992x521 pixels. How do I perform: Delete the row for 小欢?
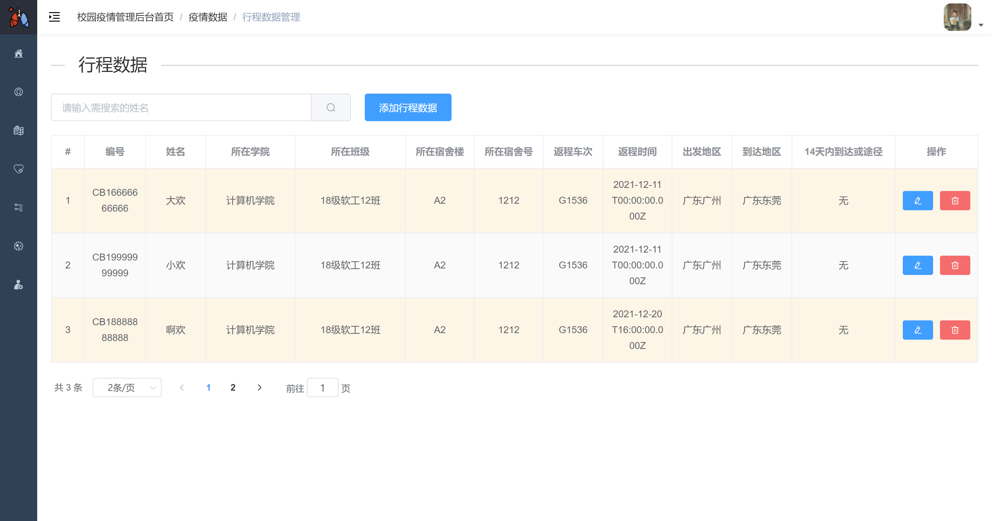click(954, 265)
